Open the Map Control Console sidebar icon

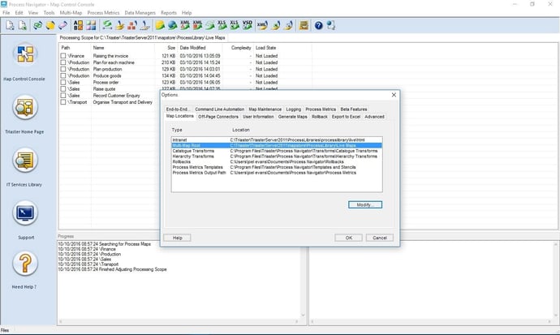click(25, 54)
